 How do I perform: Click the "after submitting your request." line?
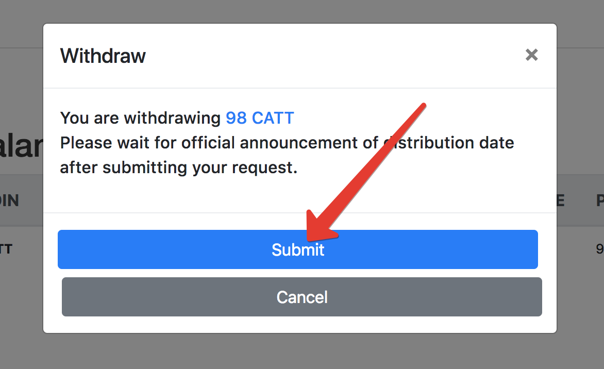[179, 167]
